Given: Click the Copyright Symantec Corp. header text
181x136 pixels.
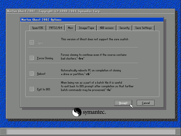Looking at the screenshot, I should 70,11.
